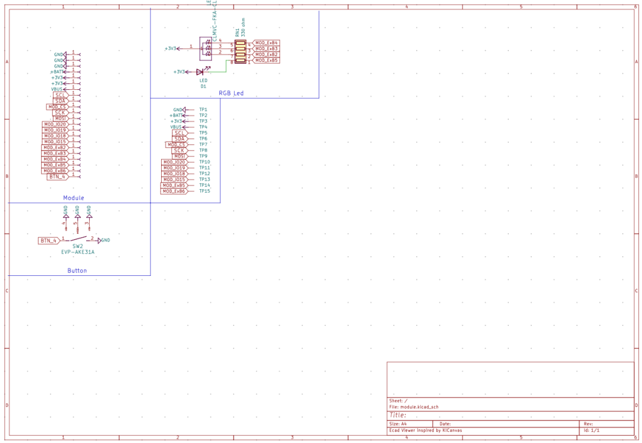This screenshot has width=642, height=443.
Task: Select the SCL label next to TP5
Action: 180,133
